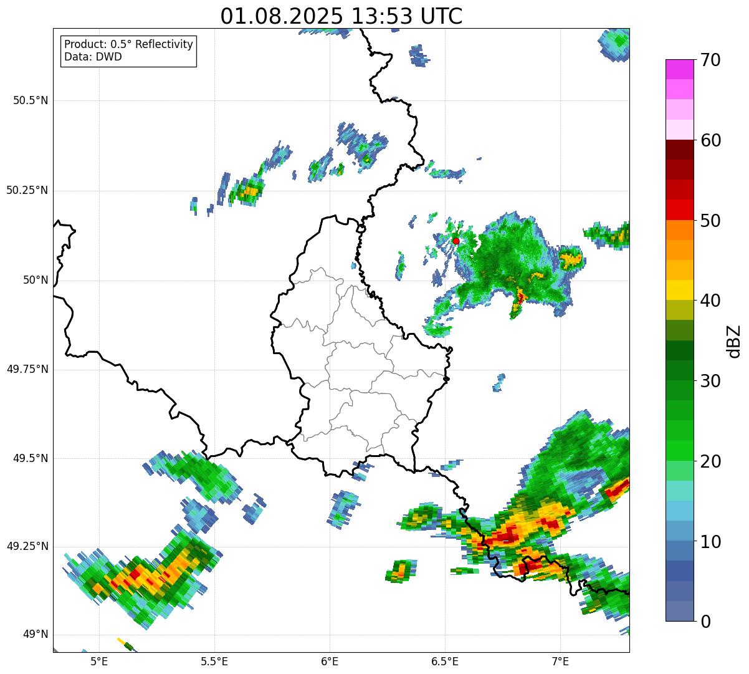This screenshot has height=674, width=749.
Task: Click the longitude label "5°E"
Action: [99, 662]
